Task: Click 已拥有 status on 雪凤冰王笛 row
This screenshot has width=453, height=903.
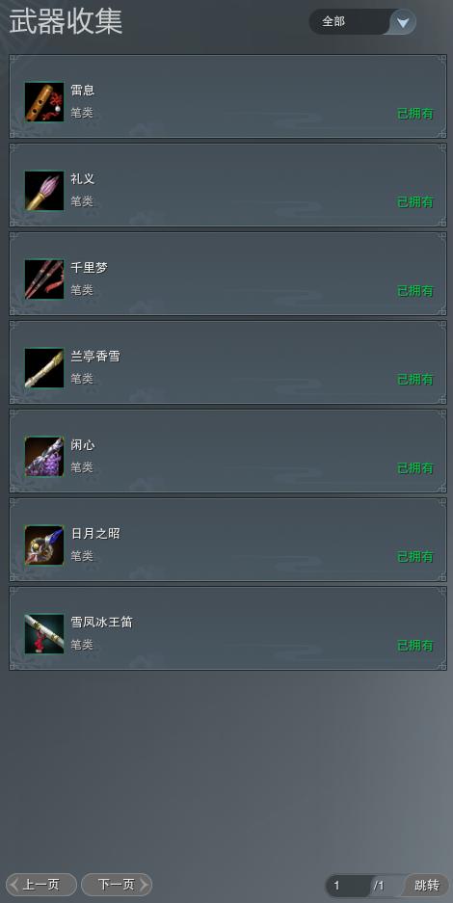Action: coord(415,646)
